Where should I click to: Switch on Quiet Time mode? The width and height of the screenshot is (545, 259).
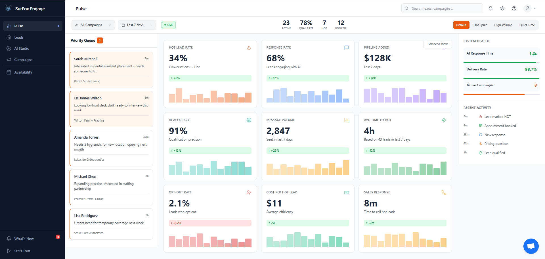527,25
